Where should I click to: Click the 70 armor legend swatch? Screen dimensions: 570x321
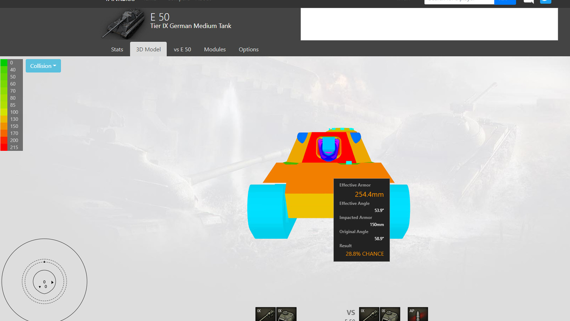(x=4, y=91)
